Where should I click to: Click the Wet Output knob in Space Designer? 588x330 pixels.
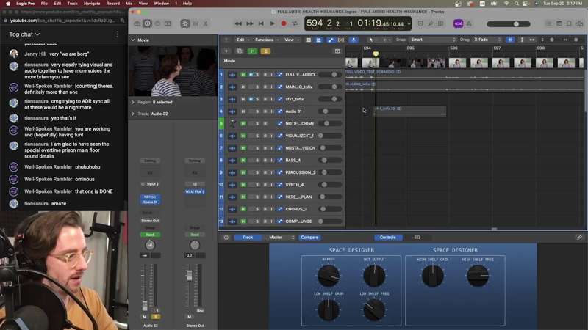click(374, 276)
